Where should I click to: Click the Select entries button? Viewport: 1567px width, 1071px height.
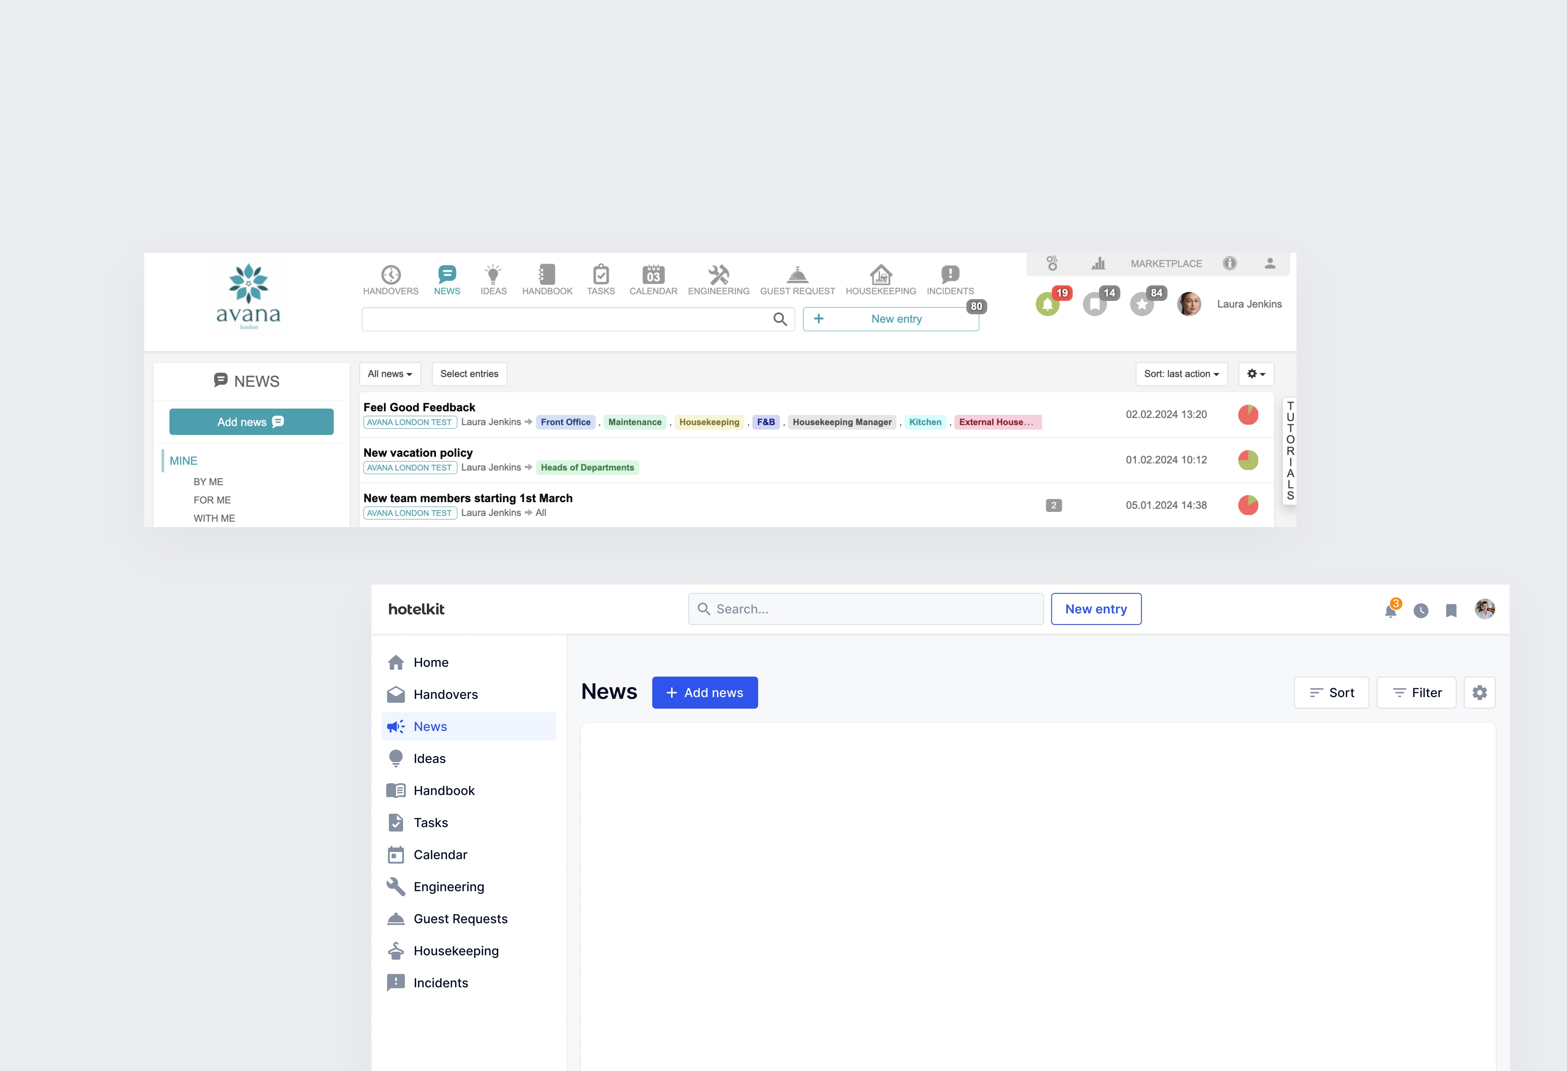coord(469,374)
